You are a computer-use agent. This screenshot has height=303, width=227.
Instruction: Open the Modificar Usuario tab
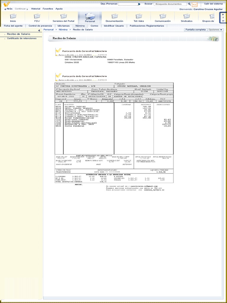tap(114, 26)
